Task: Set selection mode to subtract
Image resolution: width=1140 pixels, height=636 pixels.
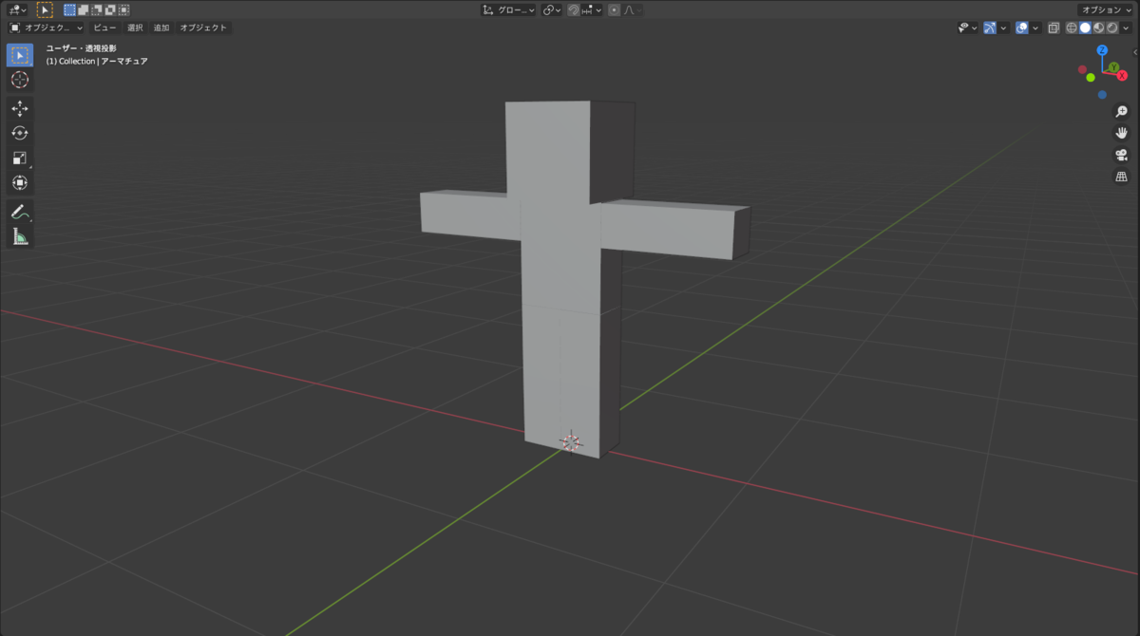Action: pos(97,9)
